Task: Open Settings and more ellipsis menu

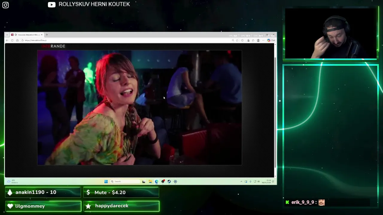Action: 263,40
